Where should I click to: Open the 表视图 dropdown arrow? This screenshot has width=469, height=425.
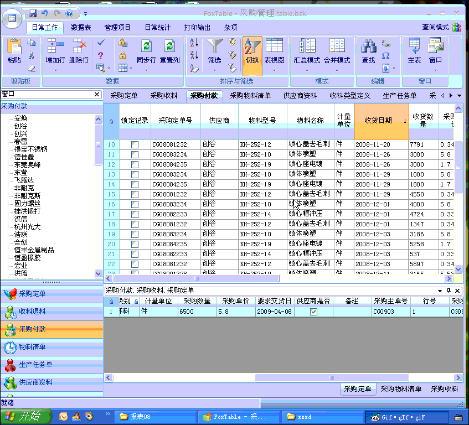[x=274, y=70]
